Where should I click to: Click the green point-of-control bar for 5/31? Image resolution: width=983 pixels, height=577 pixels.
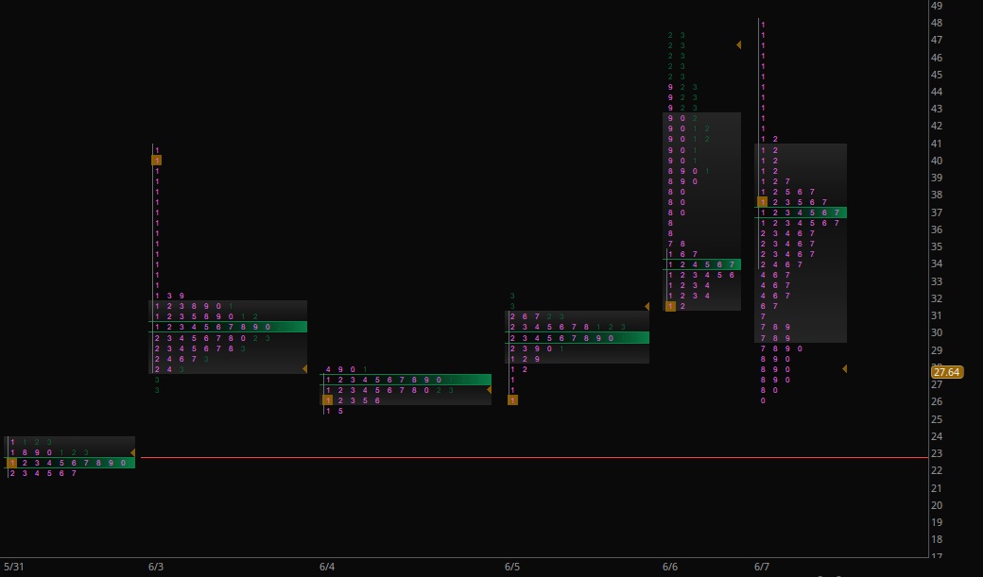click(70, 463)
